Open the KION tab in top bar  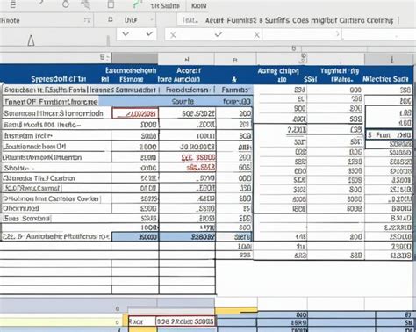[x=199, y=6]
